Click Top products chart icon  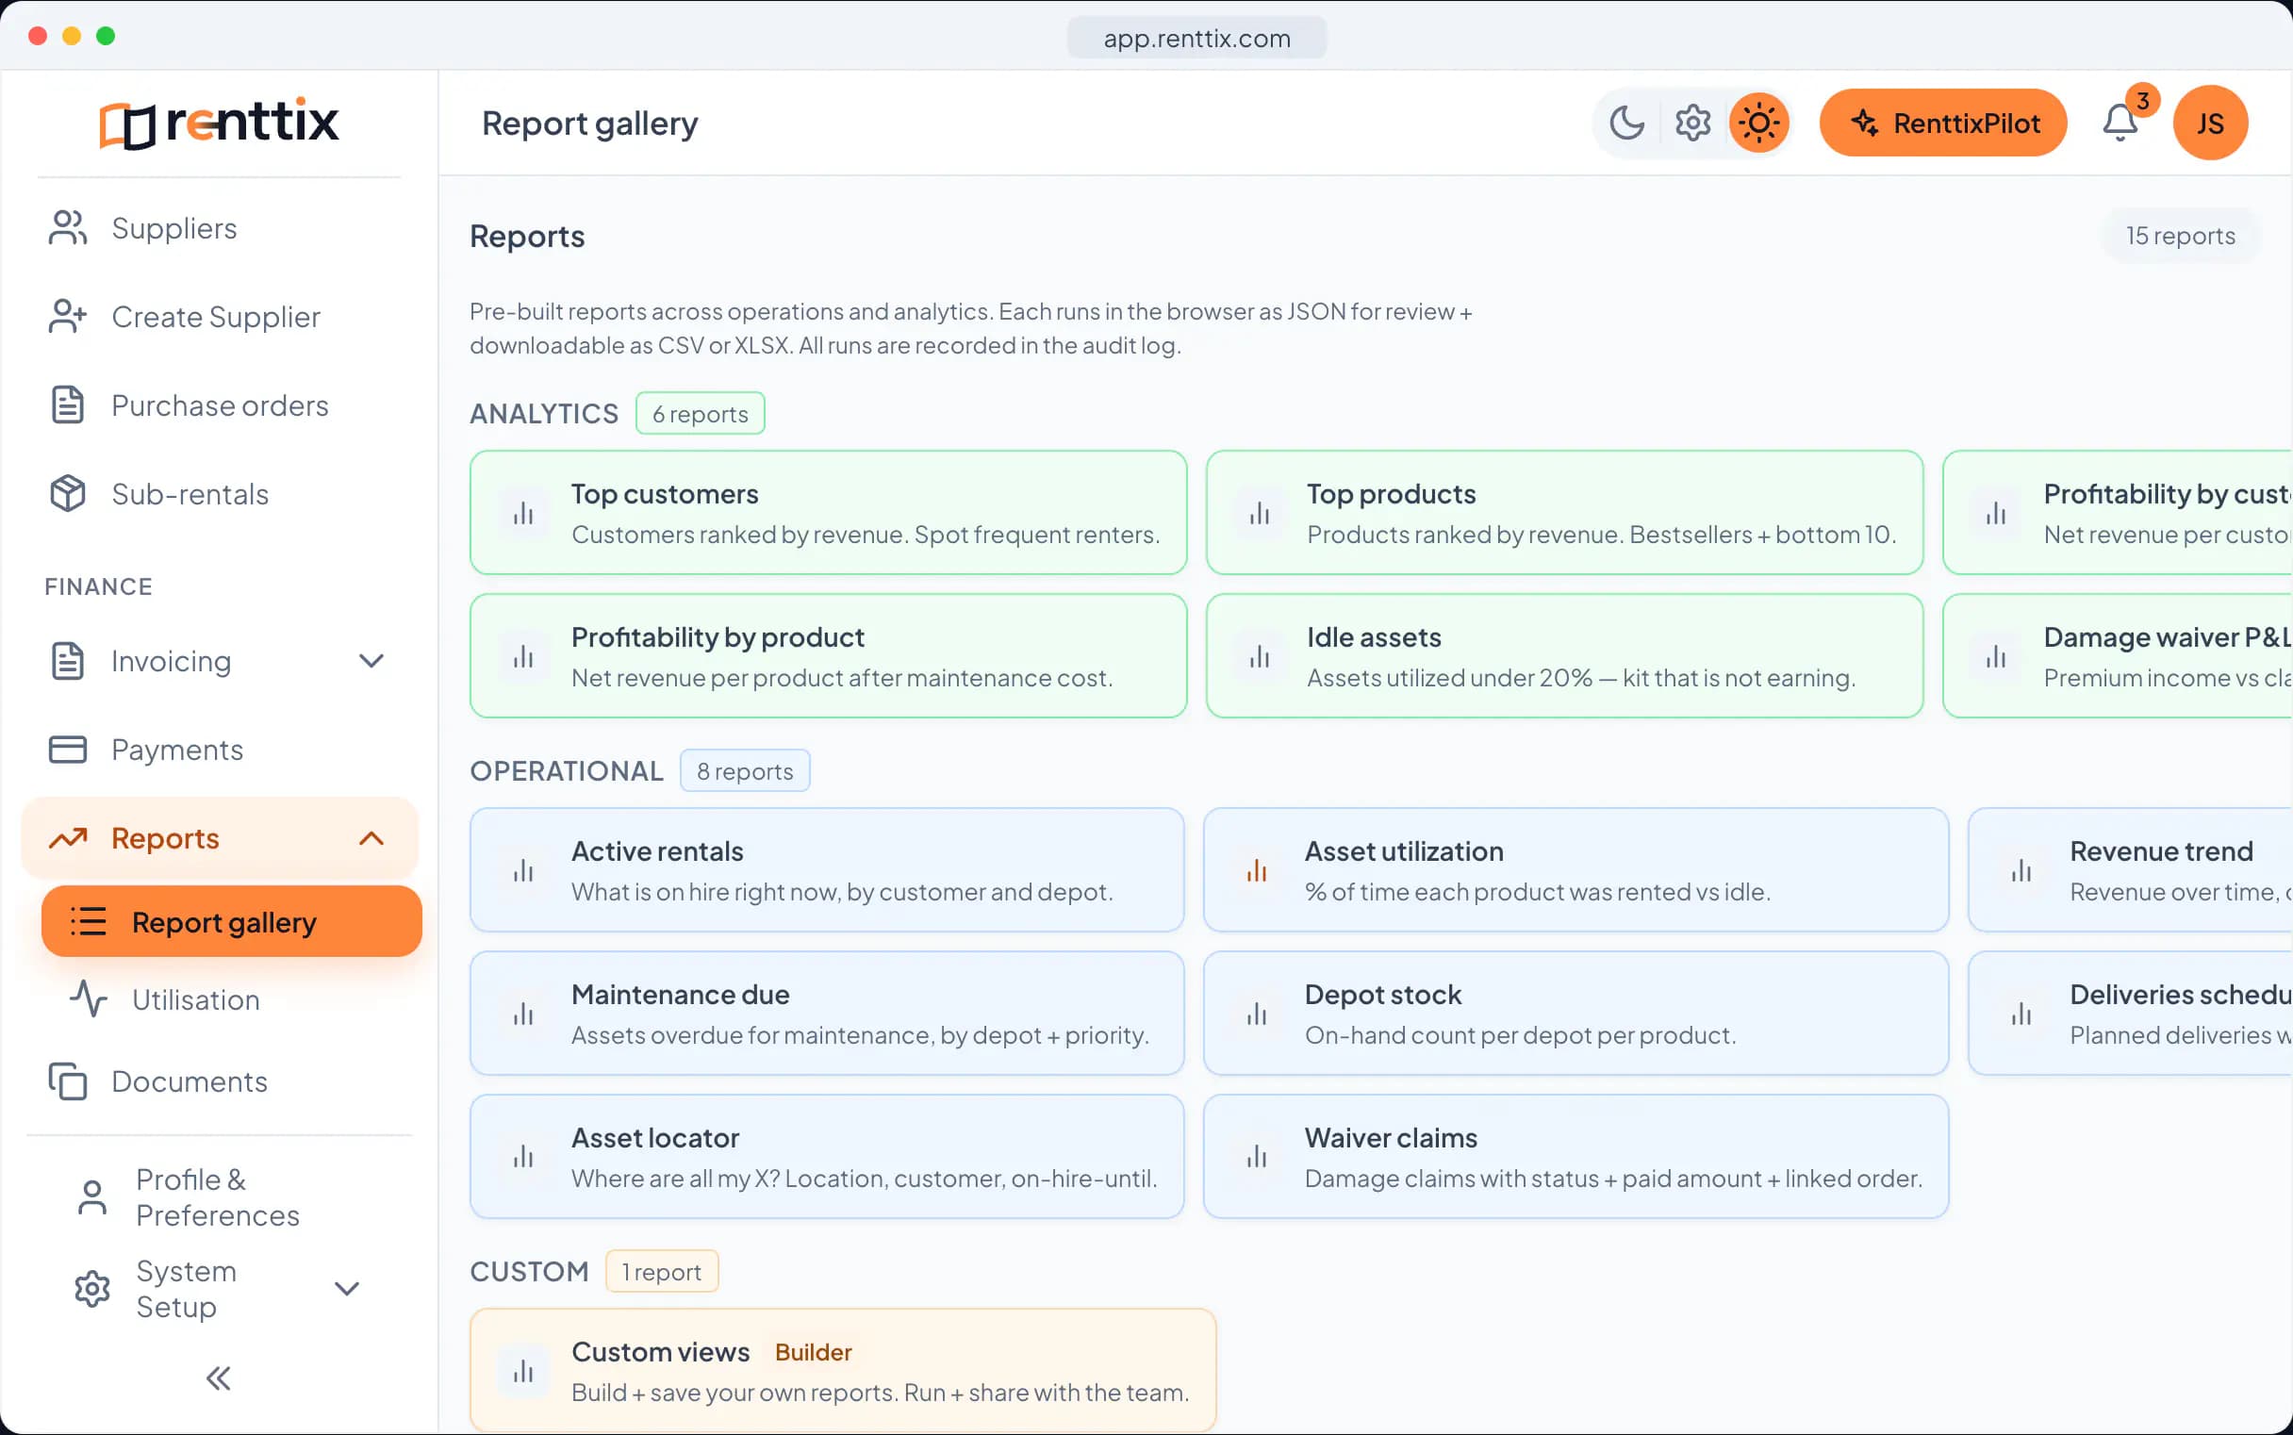[1259, 513]
